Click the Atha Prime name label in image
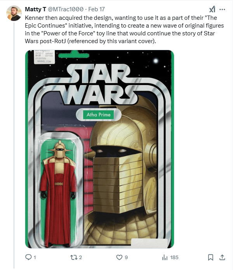 click(98, 115)
